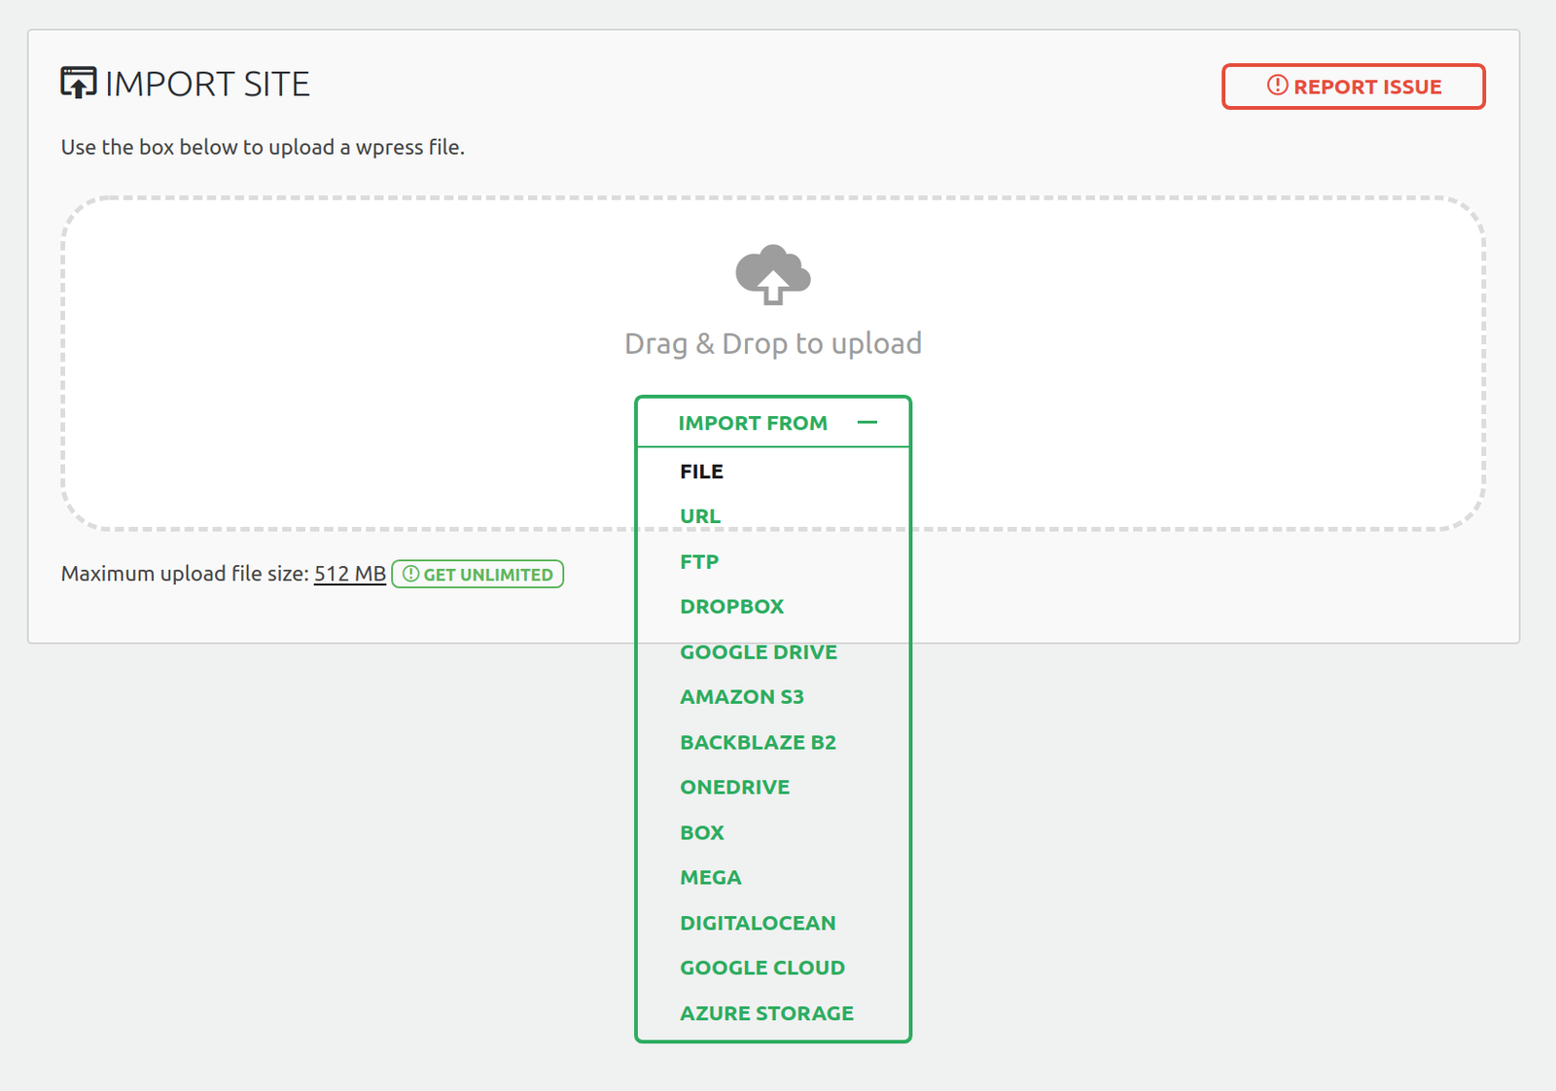Image resolution: width=1556 pixels, height=1091 pixels.
Task: Click the Import Site header icon
Action: coord(79,84)
